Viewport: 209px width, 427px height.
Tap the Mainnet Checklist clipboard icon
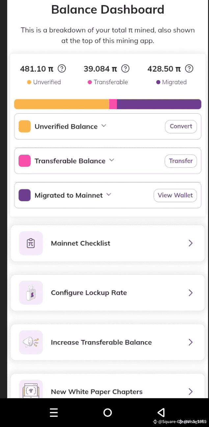[x=31, y=243]
